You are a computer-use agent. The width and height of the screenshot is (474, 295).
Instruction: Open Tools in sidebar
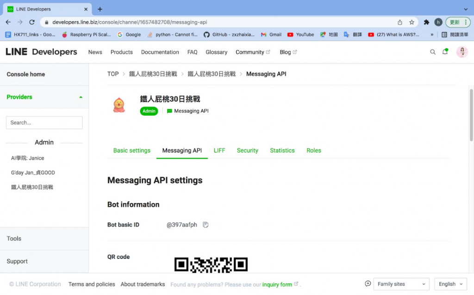coord(44,239)
